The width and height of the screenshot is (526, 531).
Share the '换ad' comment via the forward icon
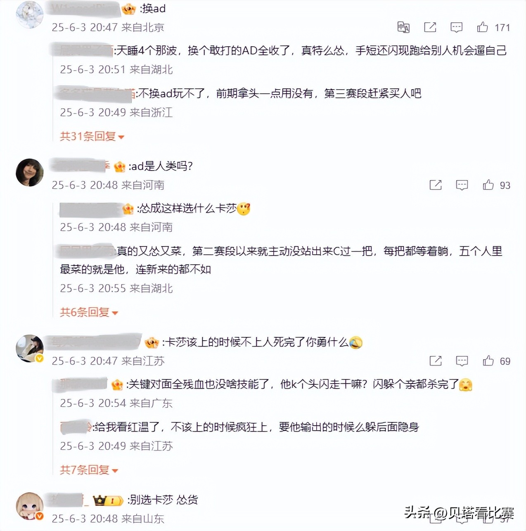pyautogui.click(x=430, y=27)
